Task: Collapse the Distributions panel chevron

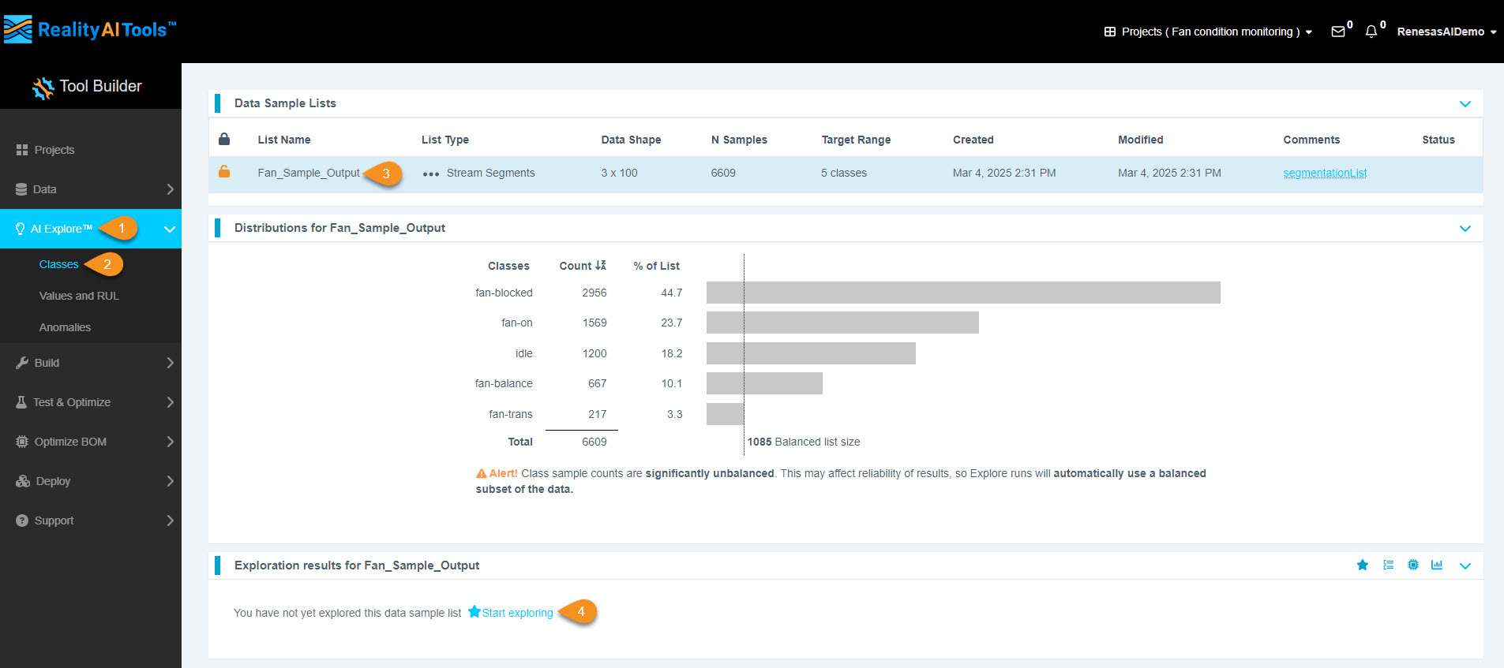Action: pyautogui.click(x=1465, y=229)
